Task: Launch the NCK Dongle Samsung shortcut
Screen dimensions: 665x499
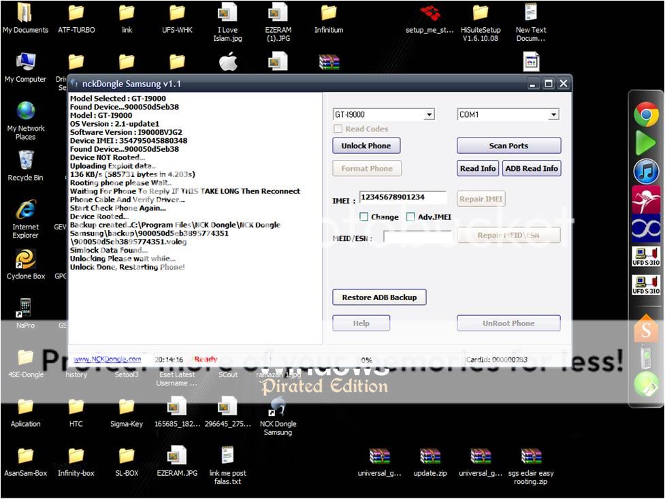Action: tap(278, 417)
